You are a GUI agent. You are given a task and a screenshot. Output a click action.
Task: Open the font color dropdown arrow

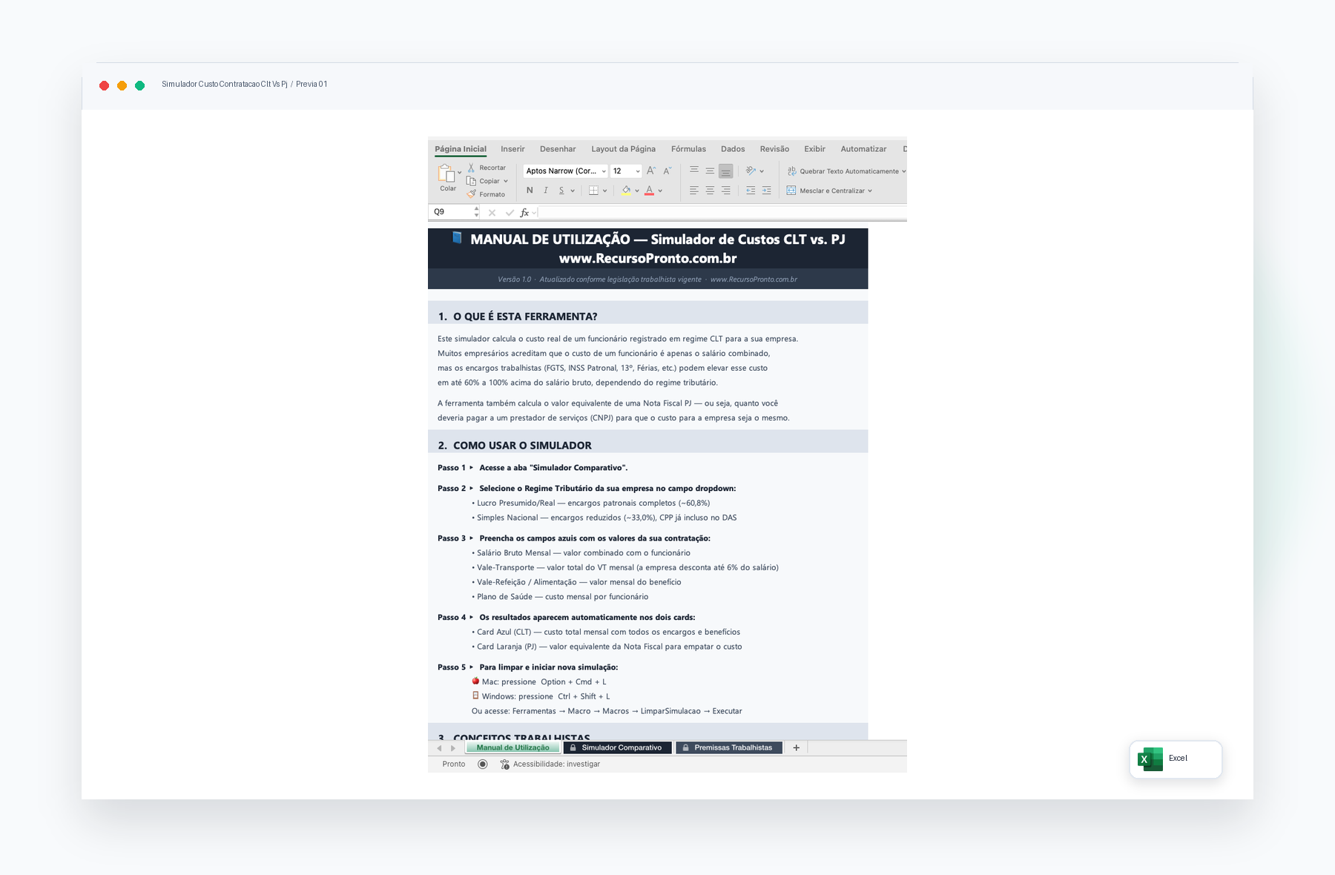point(660,191)
